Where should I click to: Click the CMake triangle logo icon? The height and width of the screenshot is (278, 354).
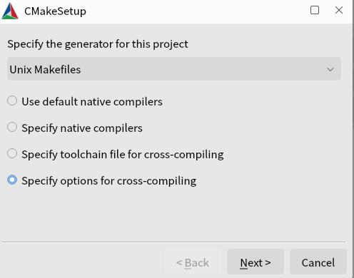click(x=10, y=11)
